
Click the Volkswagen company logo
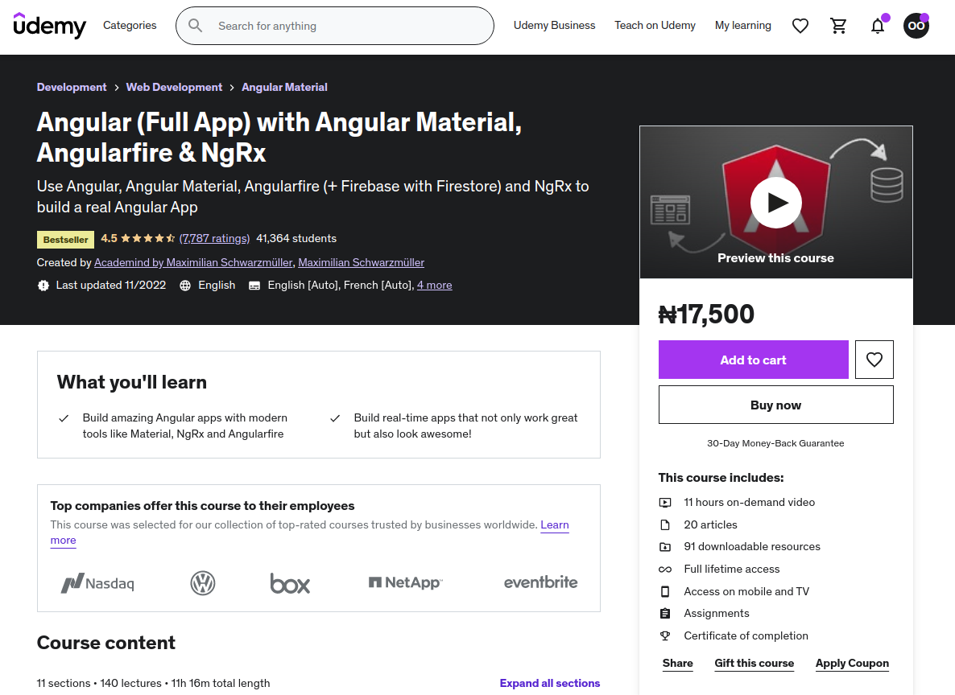tap(203, 583)
